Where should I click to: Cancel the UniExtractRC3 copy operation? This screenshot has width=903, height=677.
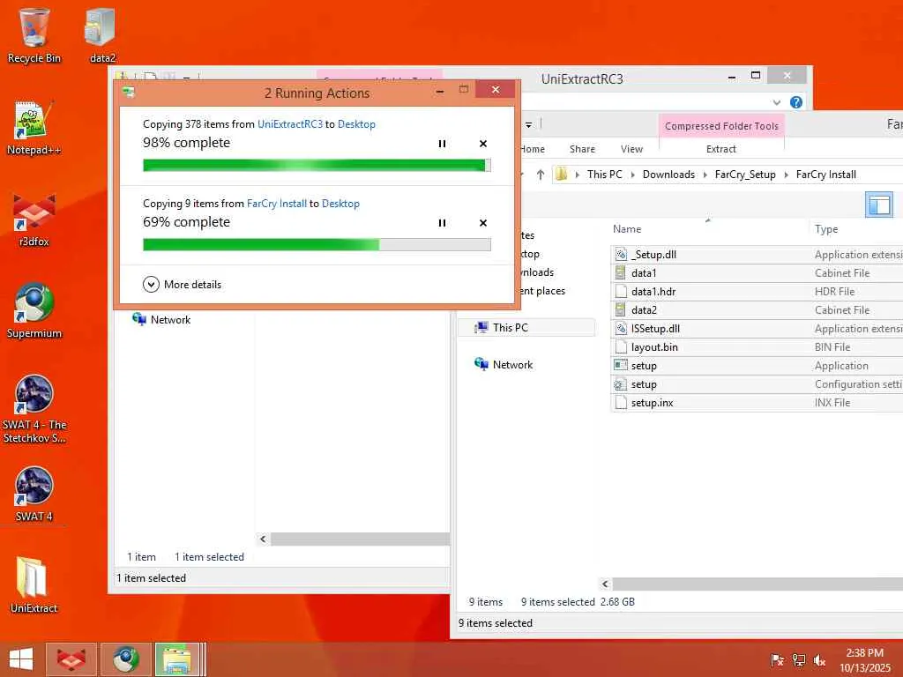pyautogui.click(x=483, y=144)
